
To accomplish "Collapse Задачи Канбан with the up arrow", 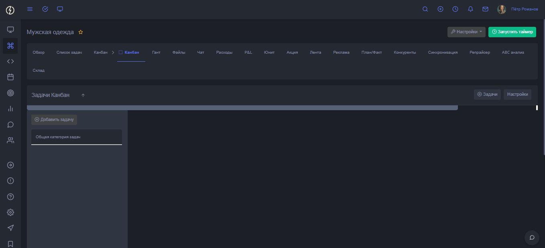I will point(83,95).
